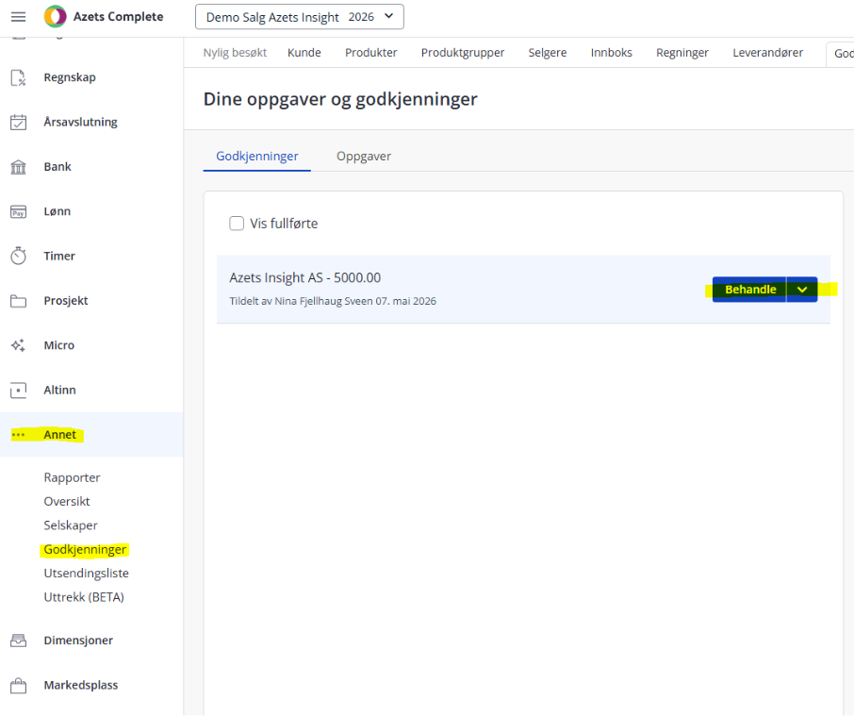The image size is (854, 716).
Task: Click the Behandle button
Action: pos(749,290)
